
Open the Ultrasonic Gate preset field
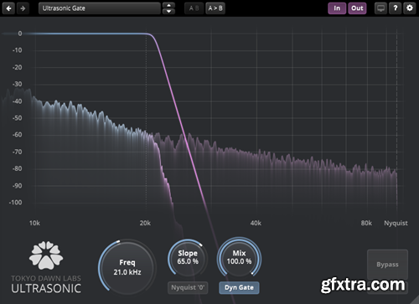pyautogui.click(x=100, y=8)
